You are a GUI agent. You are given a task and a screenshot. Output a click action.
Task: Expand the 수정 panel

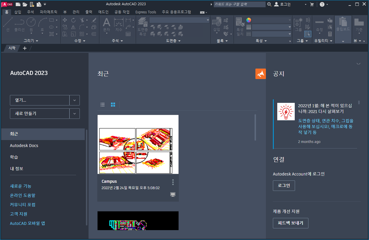80,41
